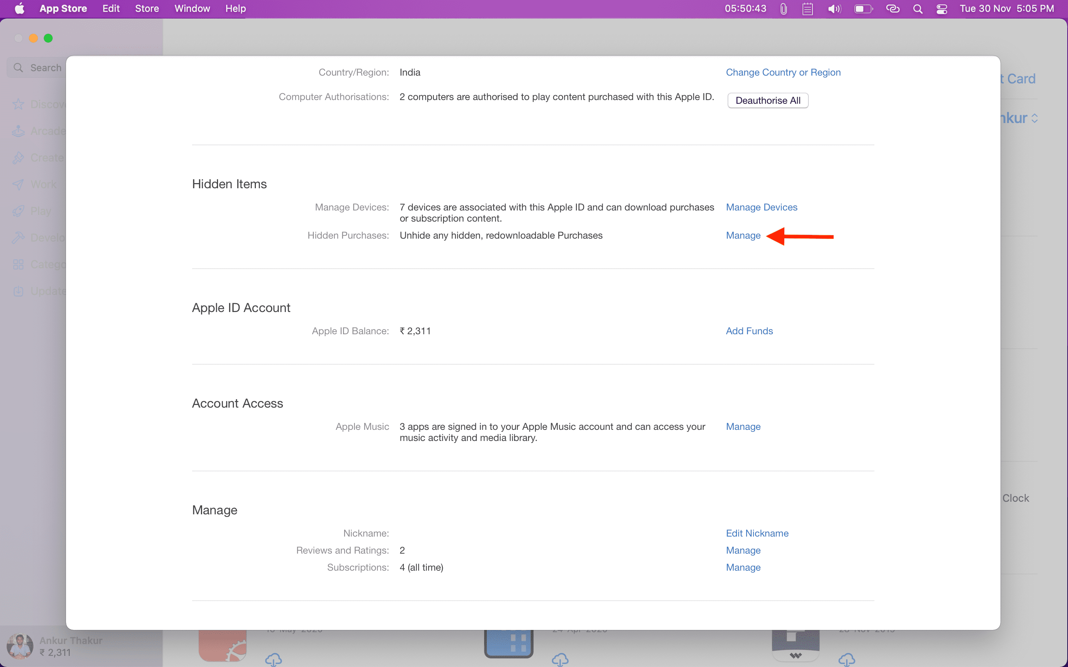Click the first cloud download icon
Viewport: 1068px width, 667px height.
274,660
